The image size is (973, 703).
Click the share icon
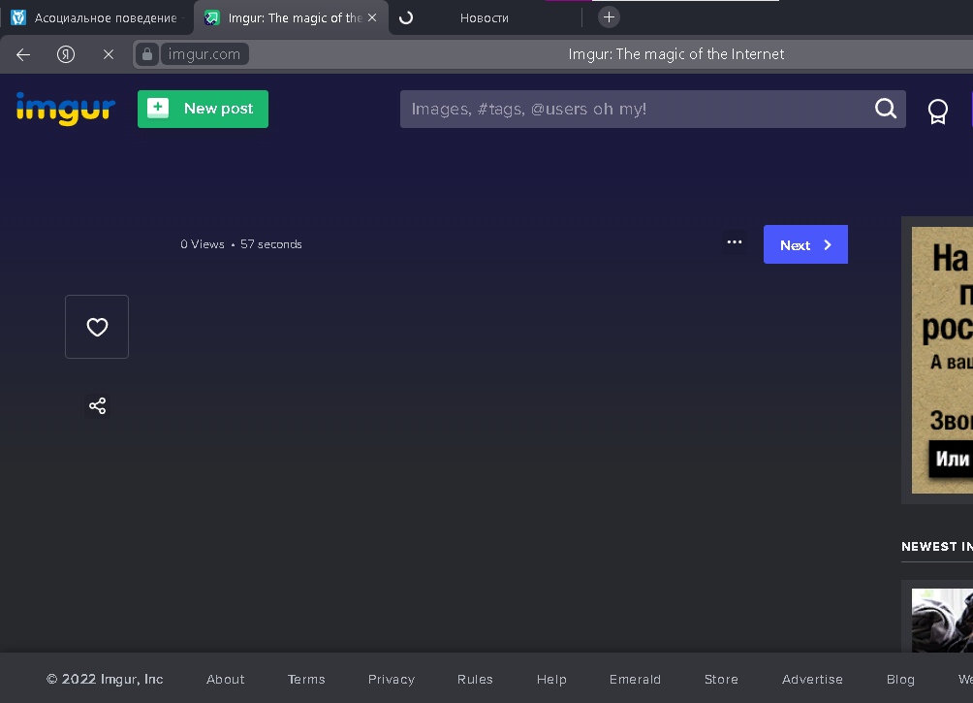coord(97,405)
